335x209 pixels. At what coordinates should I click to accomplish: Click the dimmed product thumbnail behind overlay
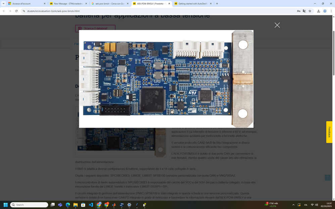[121, 142]
